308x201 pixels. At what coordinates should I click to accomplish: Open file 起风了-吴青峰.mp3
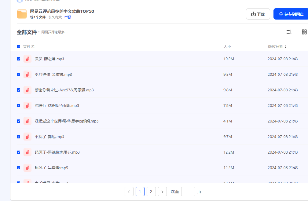coord(51,168)
